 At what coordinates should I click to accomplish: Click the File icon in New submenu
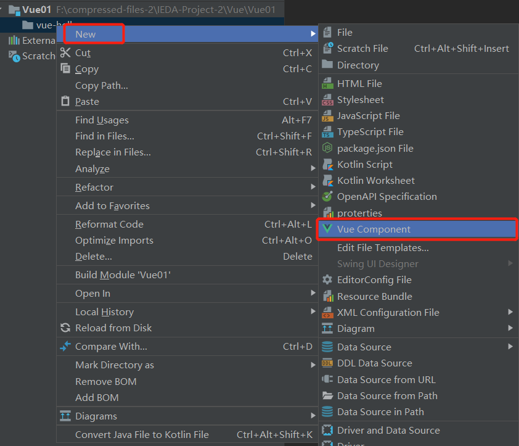coord(327,33)
